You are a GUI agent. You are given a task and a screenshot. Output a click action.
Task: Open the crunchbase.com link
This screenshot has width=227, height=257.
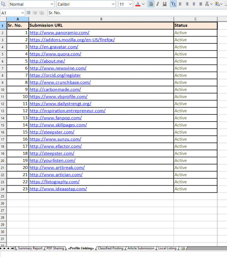pos(60,82)
